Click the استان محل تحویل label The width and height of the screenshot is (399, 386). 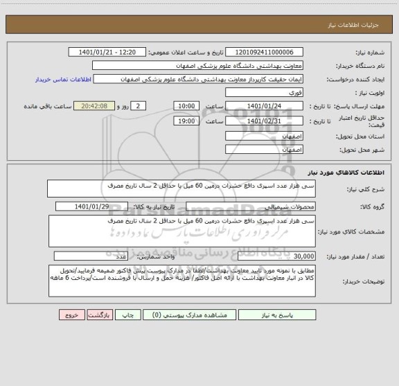click(x=360, y=137)
